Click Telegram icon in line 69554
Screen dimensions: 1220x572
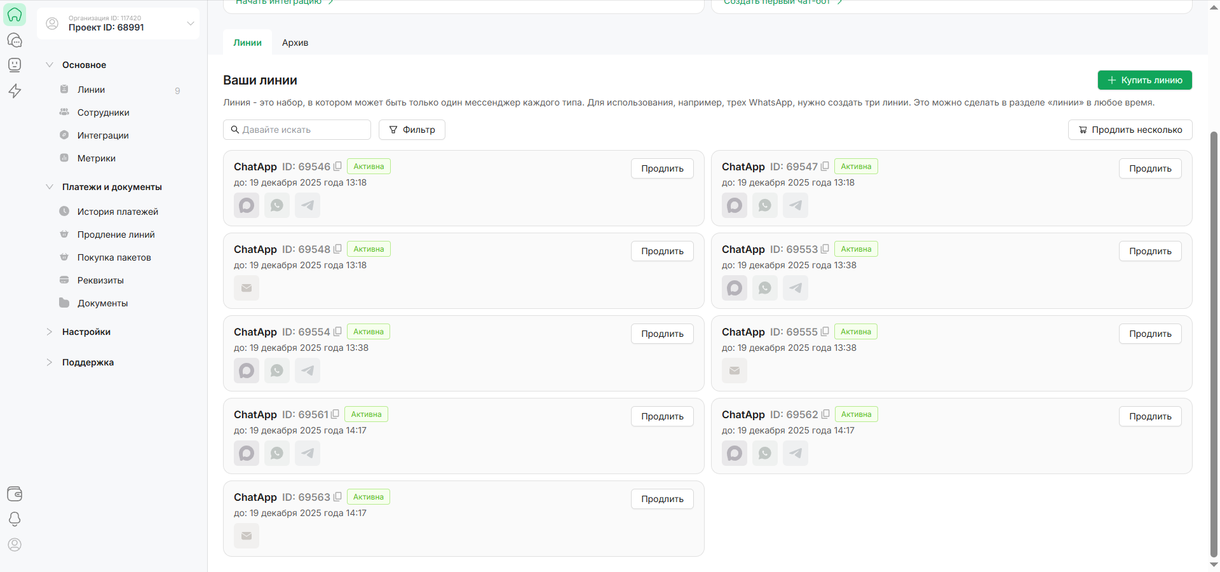click(308, 371)
